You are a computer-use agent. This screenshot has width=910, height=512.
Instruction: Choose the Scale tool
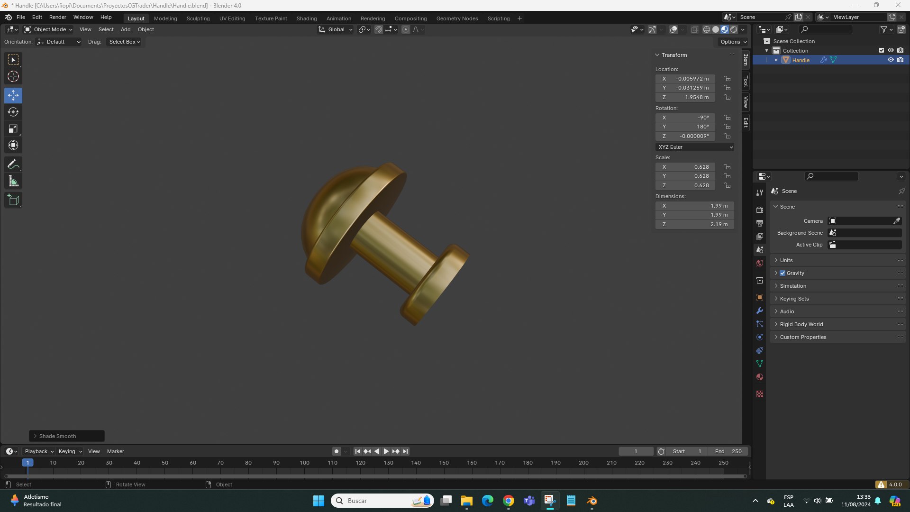pos(13,129)
